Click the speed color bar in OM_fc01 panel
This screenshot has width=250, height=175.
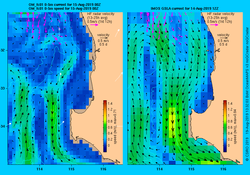[x=105, y=126]
